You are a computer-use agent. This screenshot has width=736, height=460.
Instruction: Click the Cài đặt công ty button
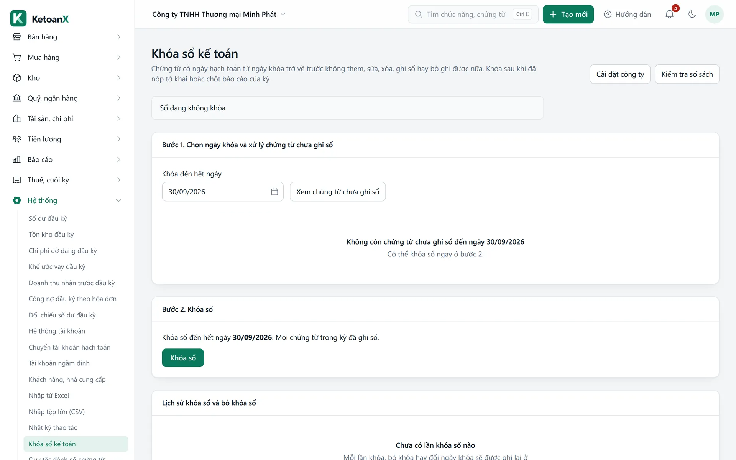click(620, 74)
